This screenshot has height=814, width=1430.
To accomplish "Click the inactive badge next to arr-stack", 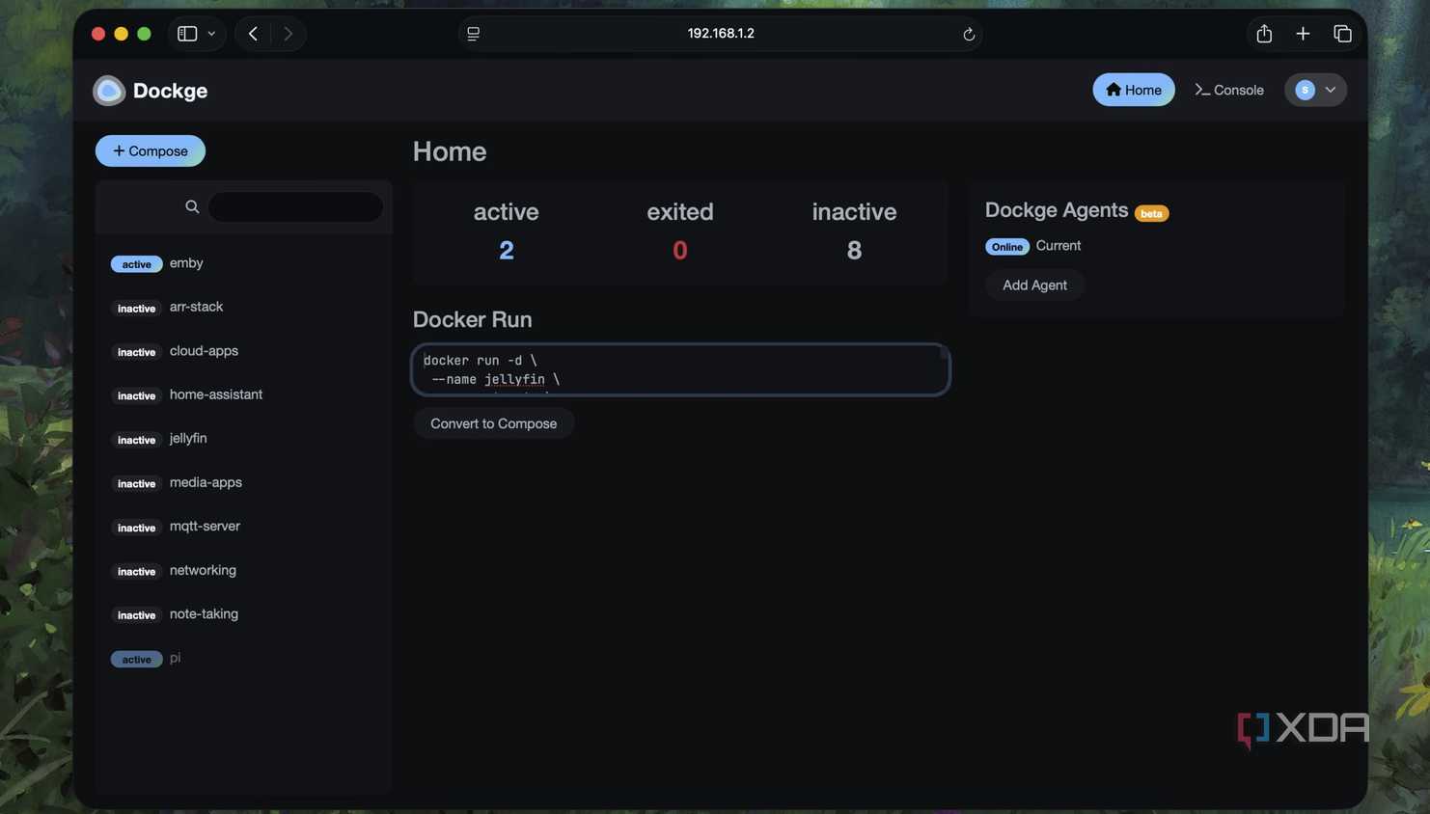I will point(136,309).
